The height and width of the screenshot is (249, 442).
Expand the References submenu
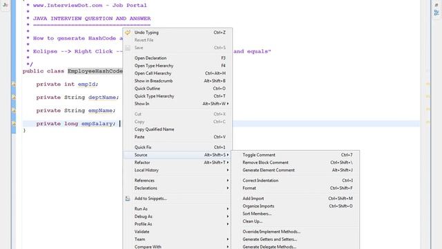coord(177,181)
